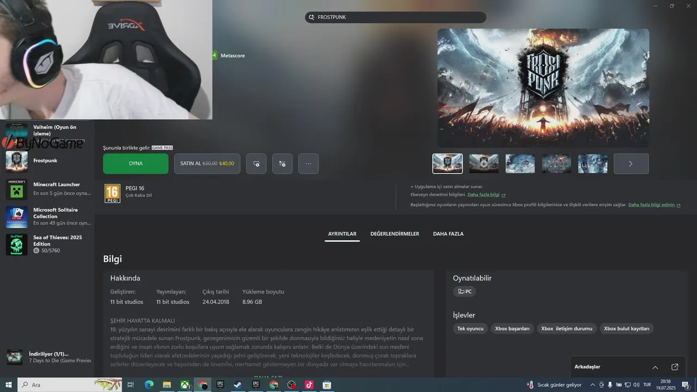Viewport: 697px width, 392px height.
Task: Open the volume control tray icon
Action: [636, 385]
